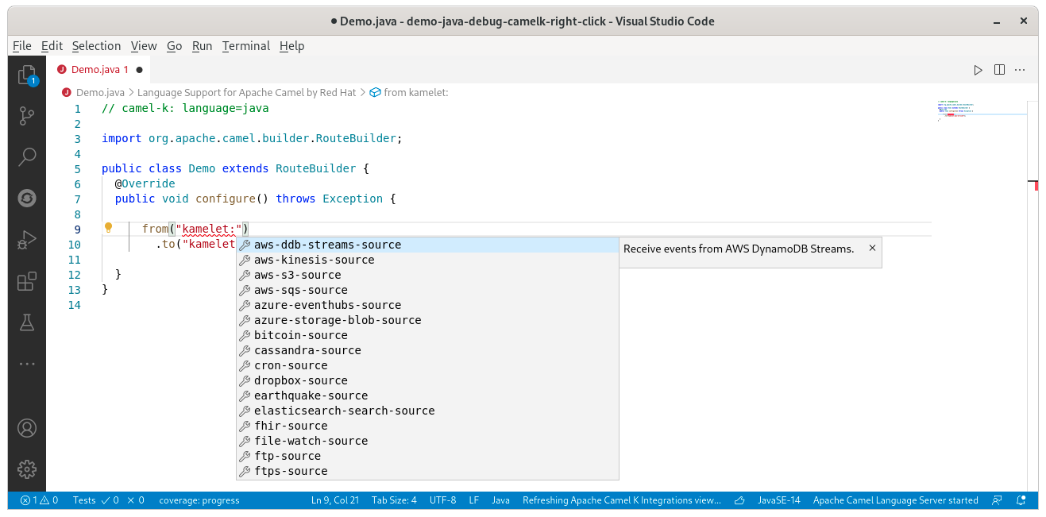
Task: Open the Search view in sidebar
Action: point(27,156)
